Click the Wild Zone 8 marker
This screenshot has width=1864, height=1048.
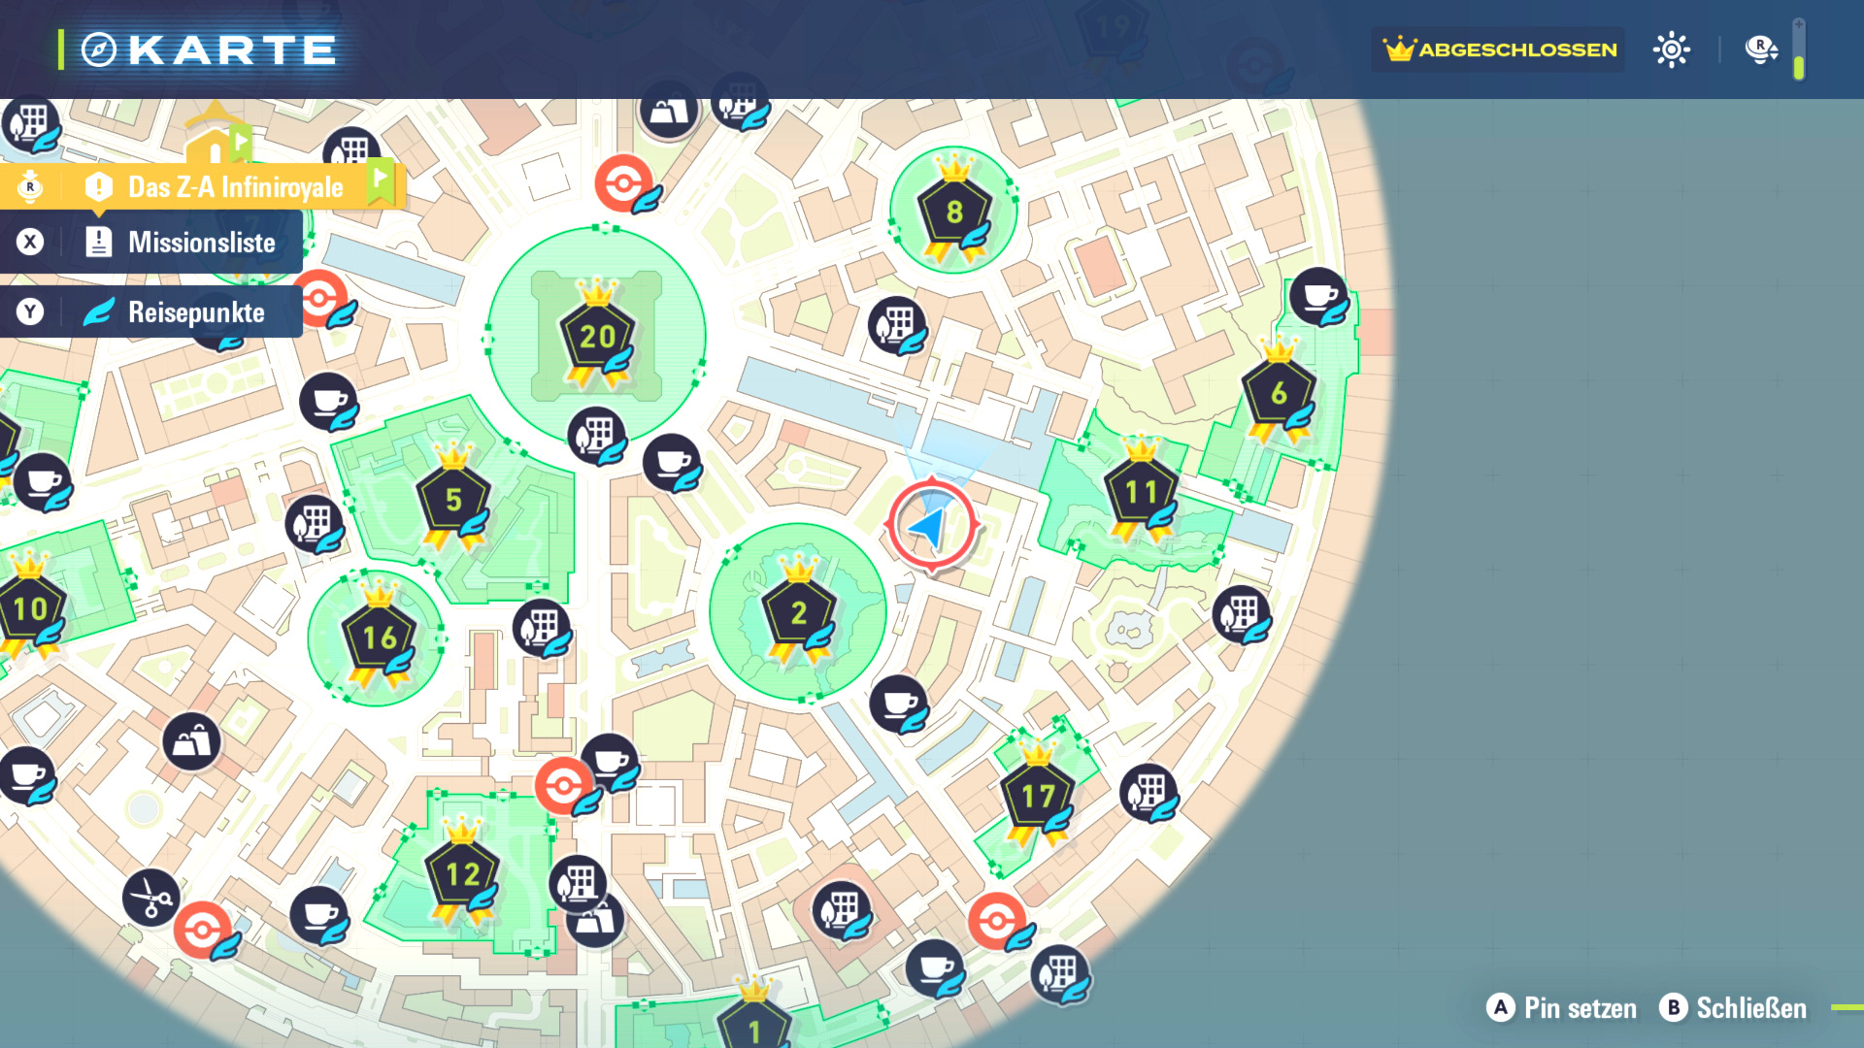[x=954, y=212]
